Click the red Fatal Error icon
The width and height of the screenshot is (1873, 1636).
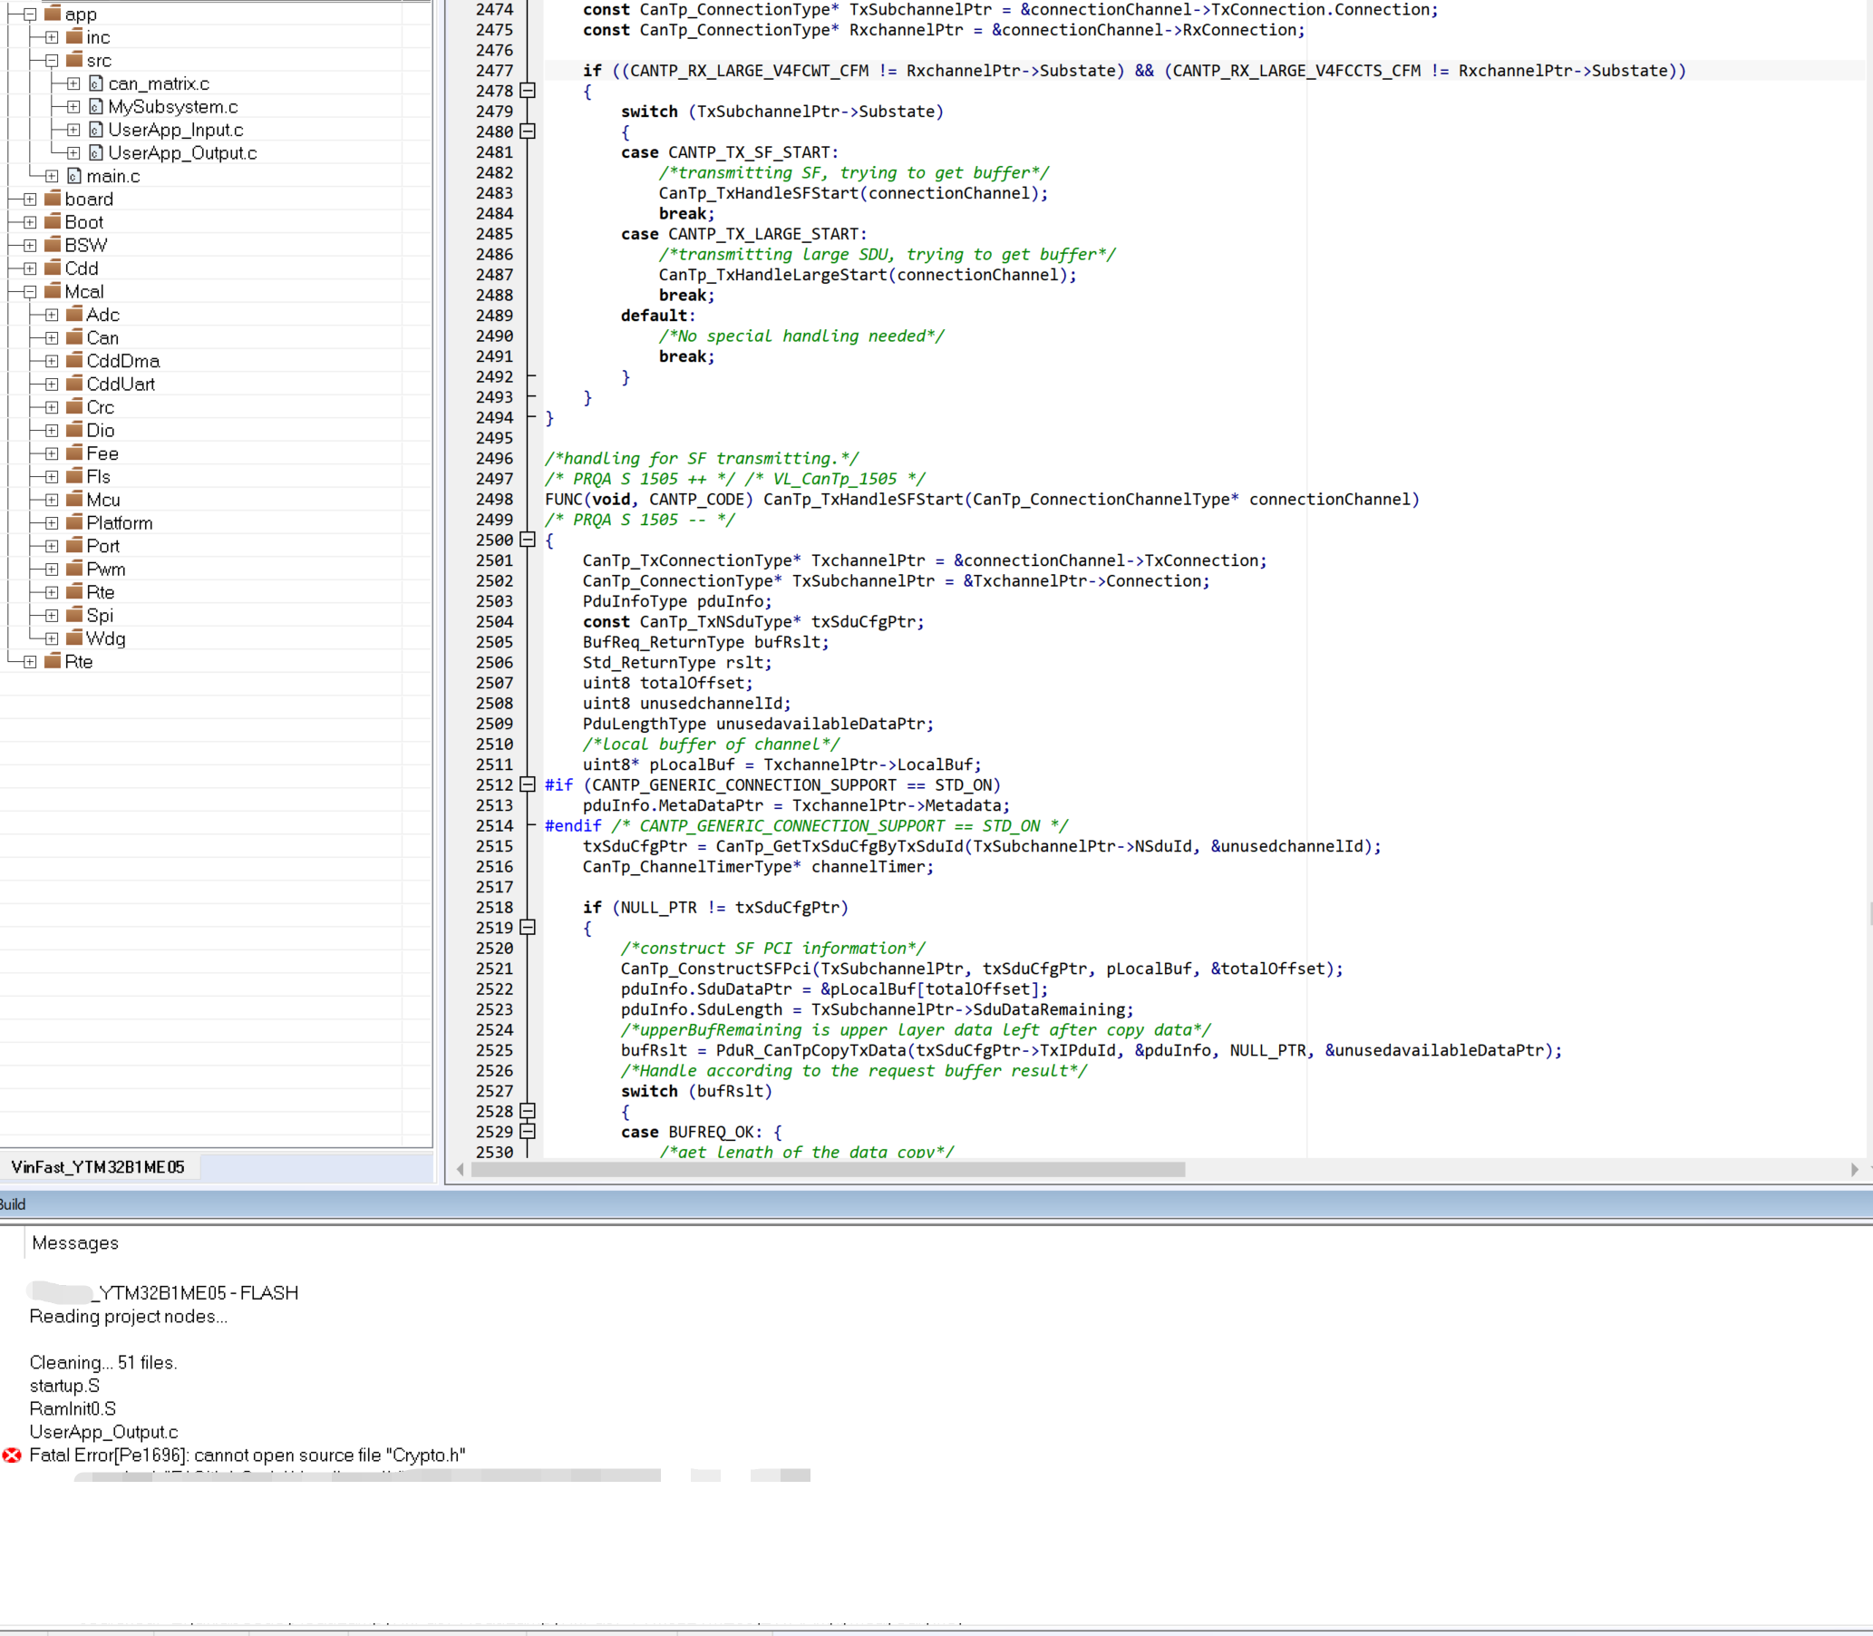(x=12, y=1456)
